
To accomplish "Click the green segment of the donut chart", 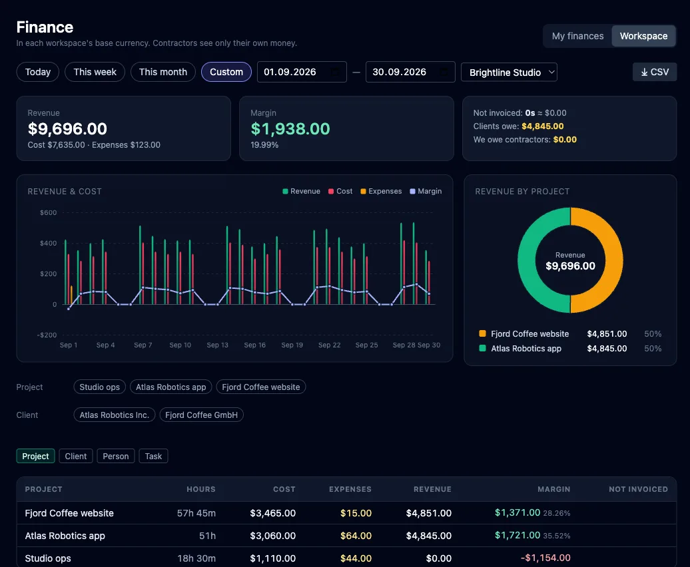I will (x=527, y=260).
